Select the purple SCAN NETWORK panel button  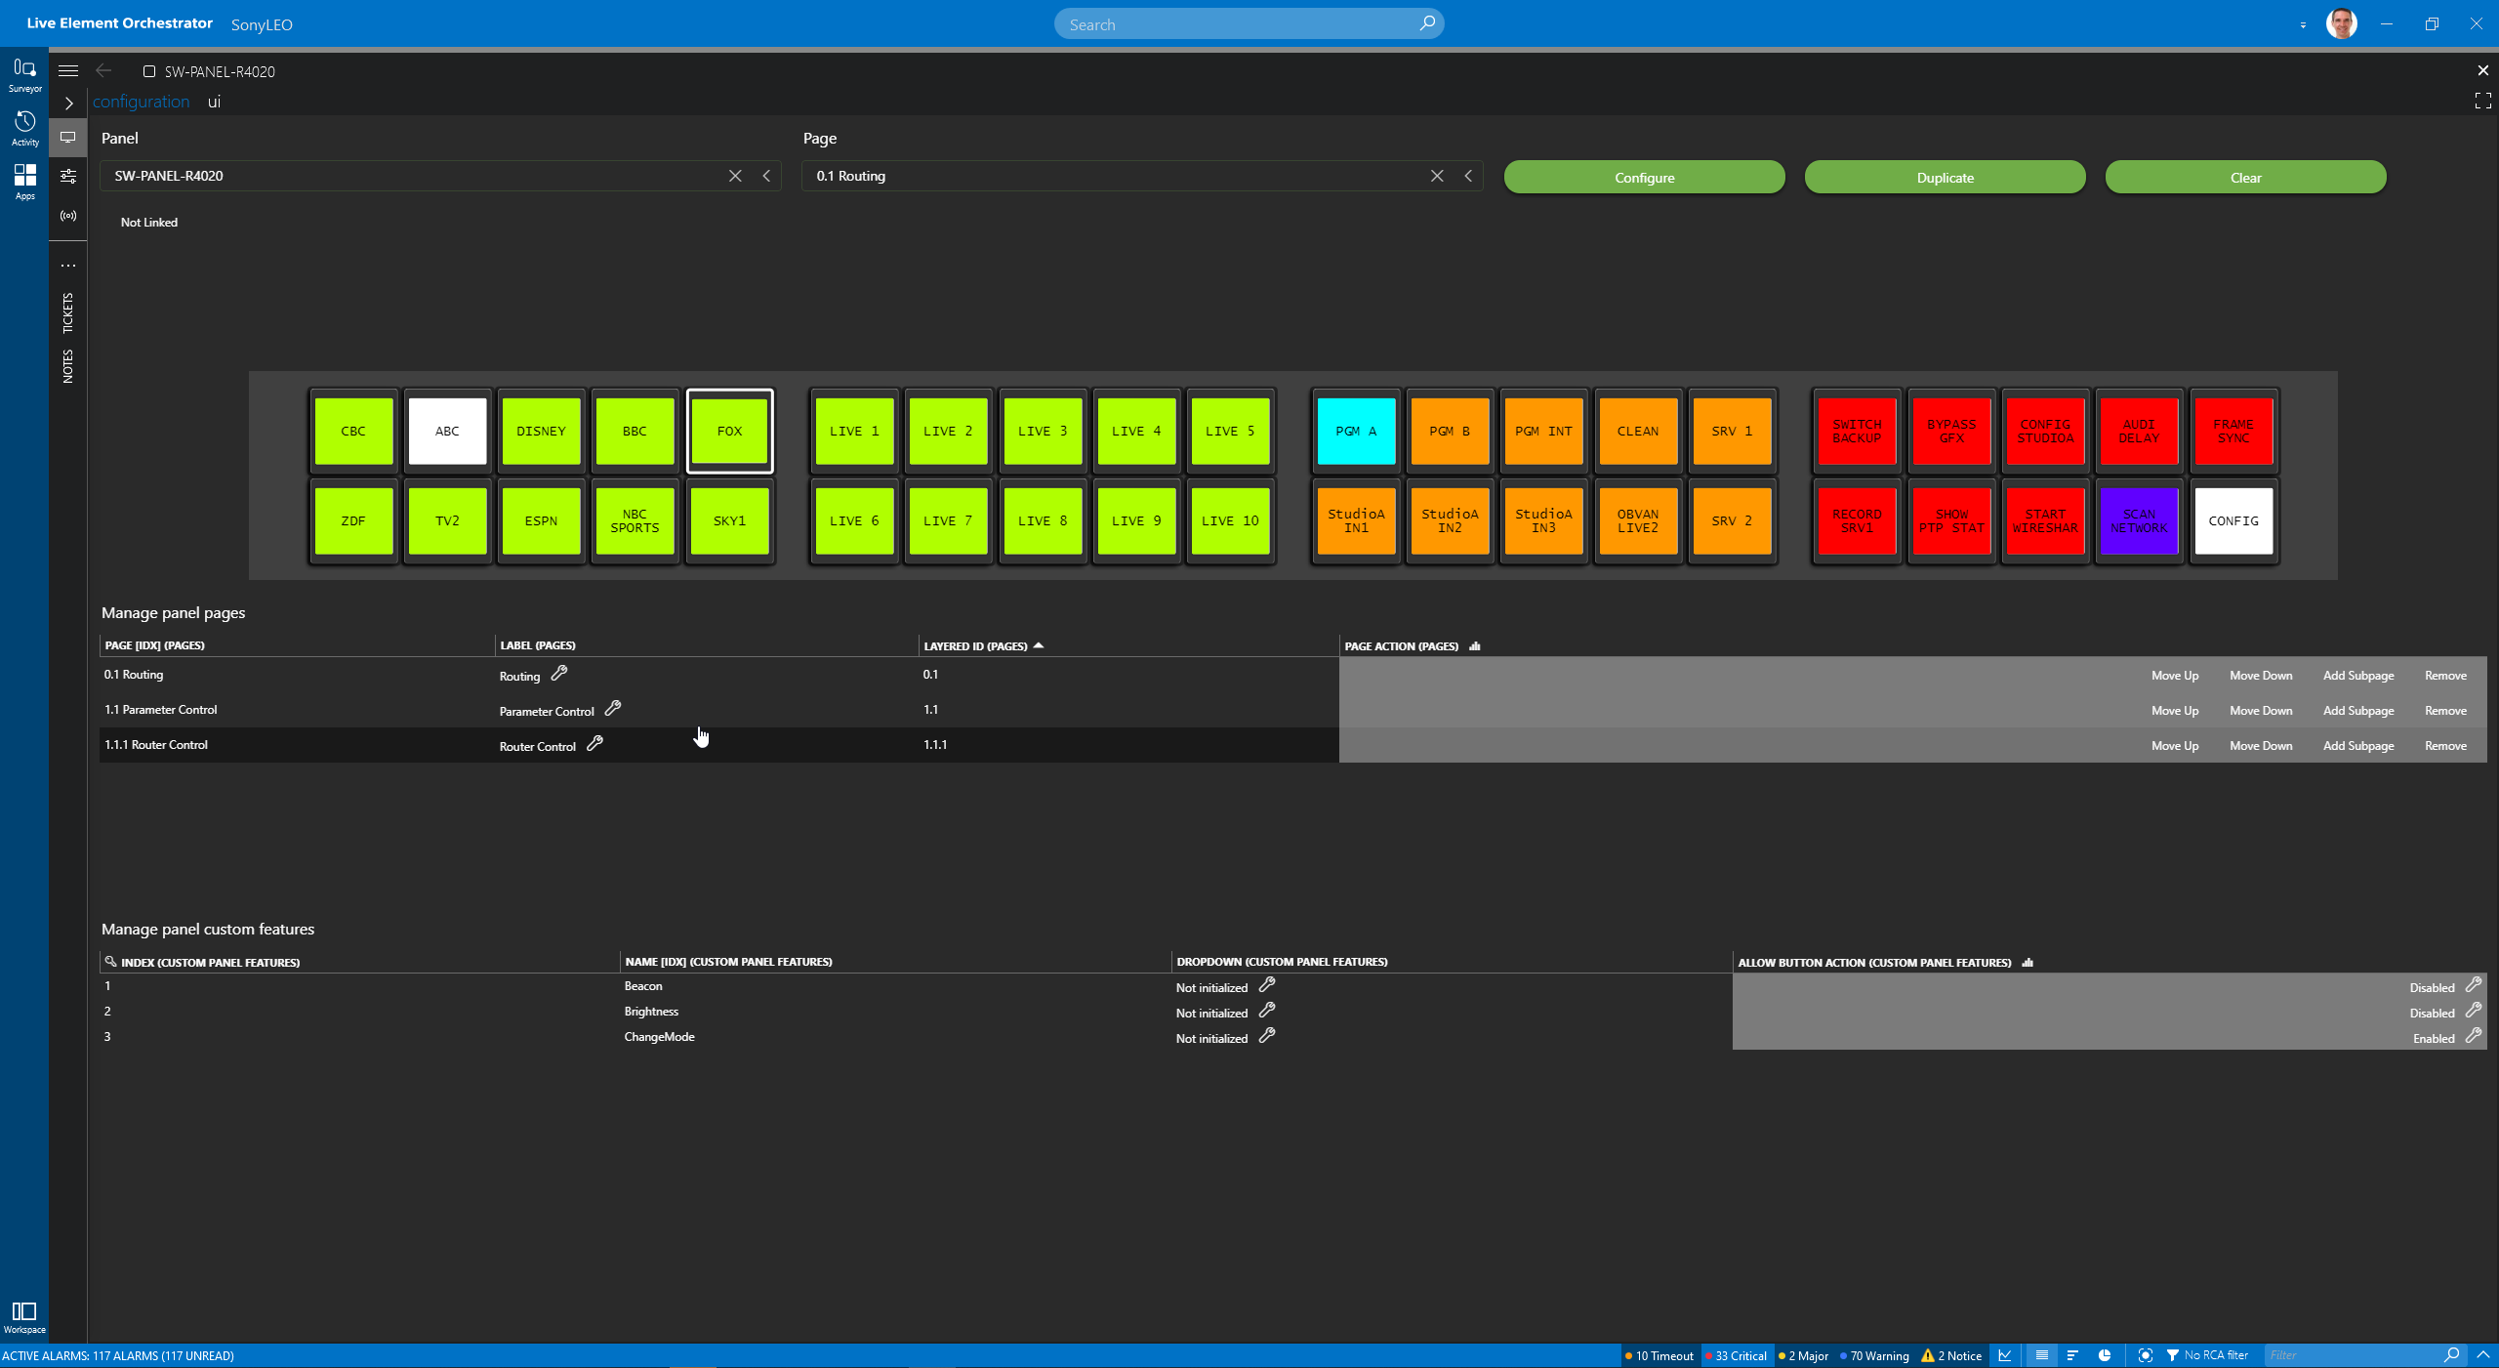point(2139,520)
